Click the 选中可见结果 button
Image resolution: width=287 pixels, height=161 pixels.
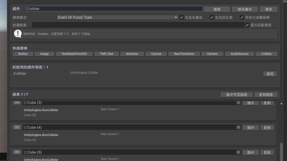pos(236,94)
